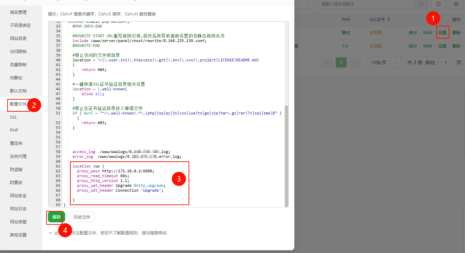The image size is (465, 253).
Task: Go to the next page arrow
Action: 355,62
